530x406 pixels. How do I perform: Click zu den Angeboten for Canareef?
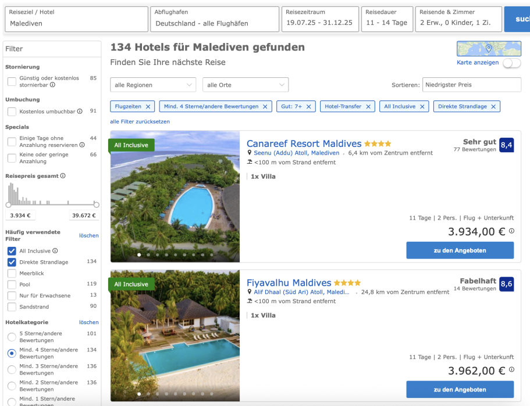[460, 250]
